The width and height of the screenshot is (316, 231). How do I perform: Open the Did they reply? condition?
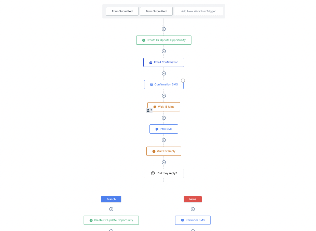click(164, 173)
